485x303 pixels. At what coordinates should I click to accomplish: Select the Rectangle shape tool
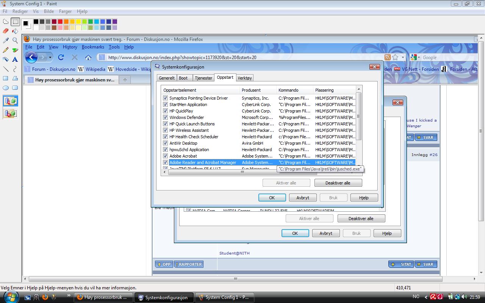click(6, 78)
